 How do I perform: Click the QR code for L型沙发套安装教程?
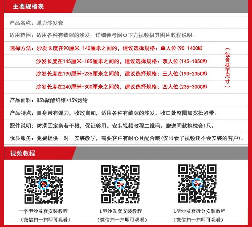(x=120, y=184)
